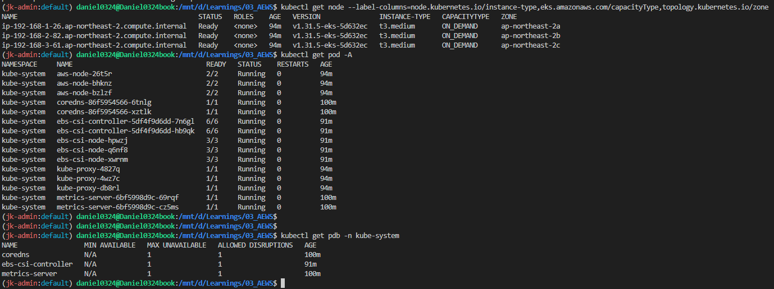Click the 91m age of ebs-csi-controller pdb
Viewport: 774px width, 289px height.
coord(311,264)
